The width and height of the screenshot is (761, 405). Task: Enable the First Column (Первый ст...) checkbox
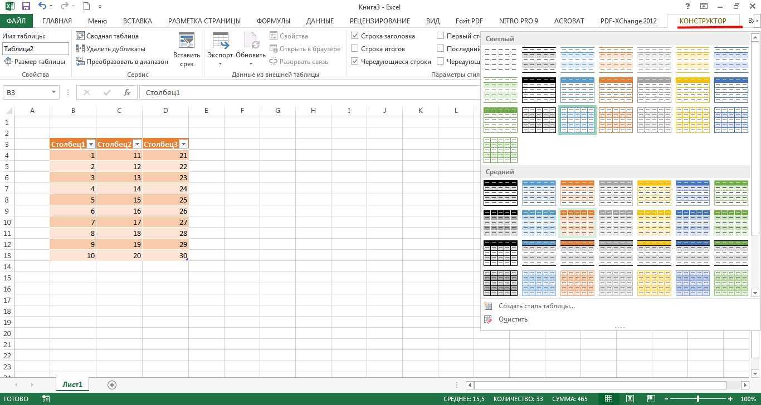(x=441, y=36)
